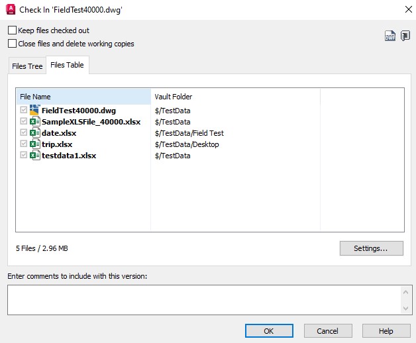Toggle the checkbox beside FieldTest40000.dwg
The width and height of the screenshot is (416, 343).
(24, 111)
